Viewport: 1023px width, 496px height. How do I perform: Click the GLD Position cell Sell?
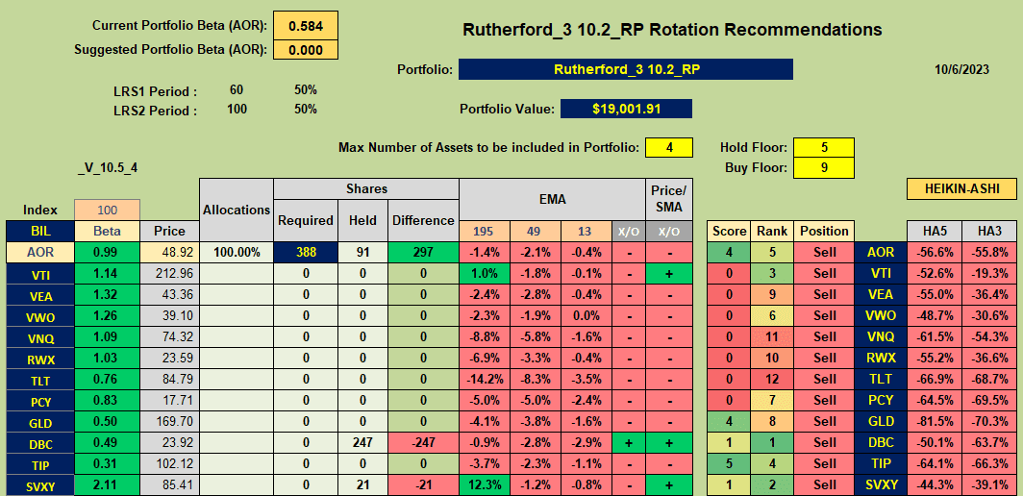824,421
